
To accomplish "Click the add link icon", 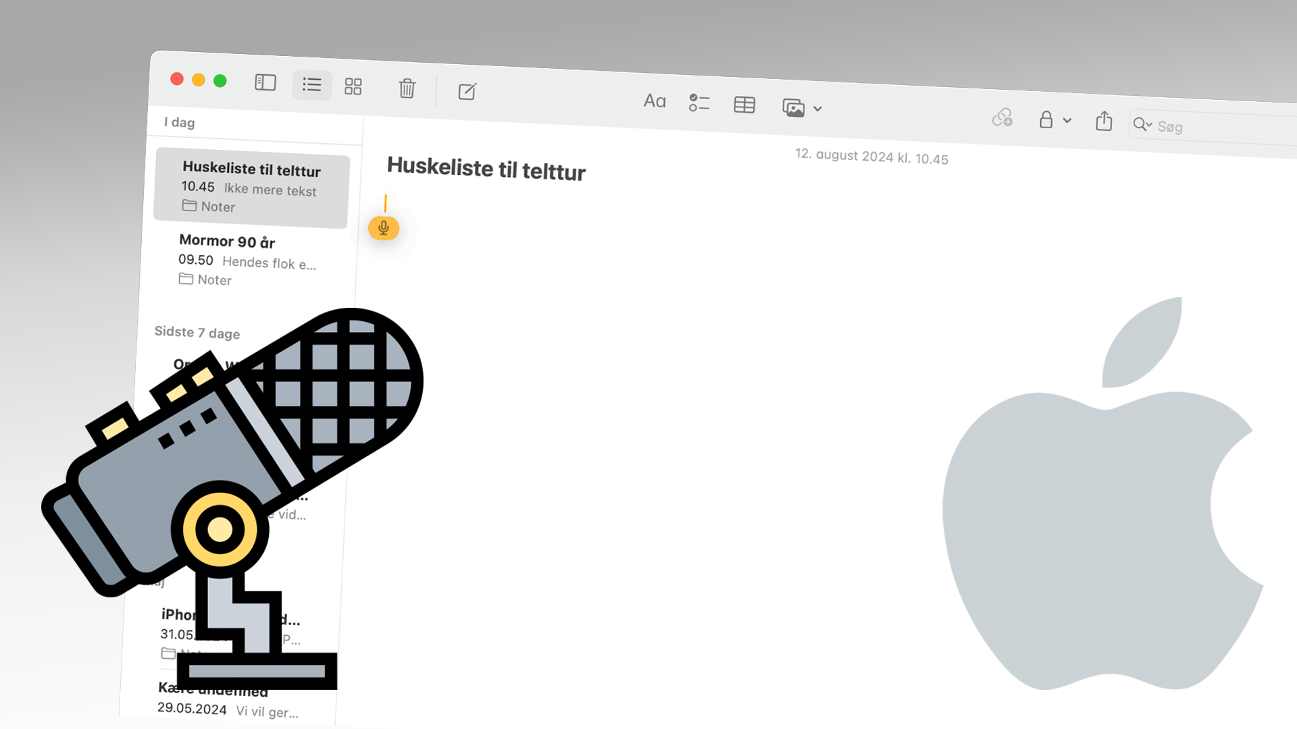I will click(1002, 117).
